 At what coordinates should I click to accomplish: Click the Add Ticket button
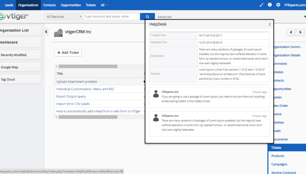pyautogui.click(x=68, y=53)
